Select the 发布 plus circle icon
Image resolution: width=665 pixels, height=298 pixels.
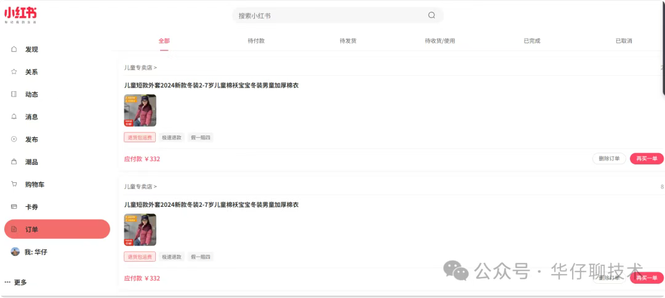point(14,139)
